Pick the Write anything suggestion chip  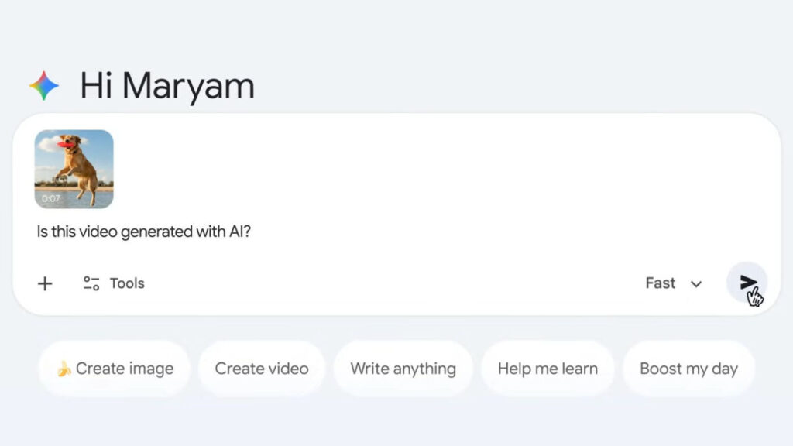pyautogui.click(x=403, y=369)
